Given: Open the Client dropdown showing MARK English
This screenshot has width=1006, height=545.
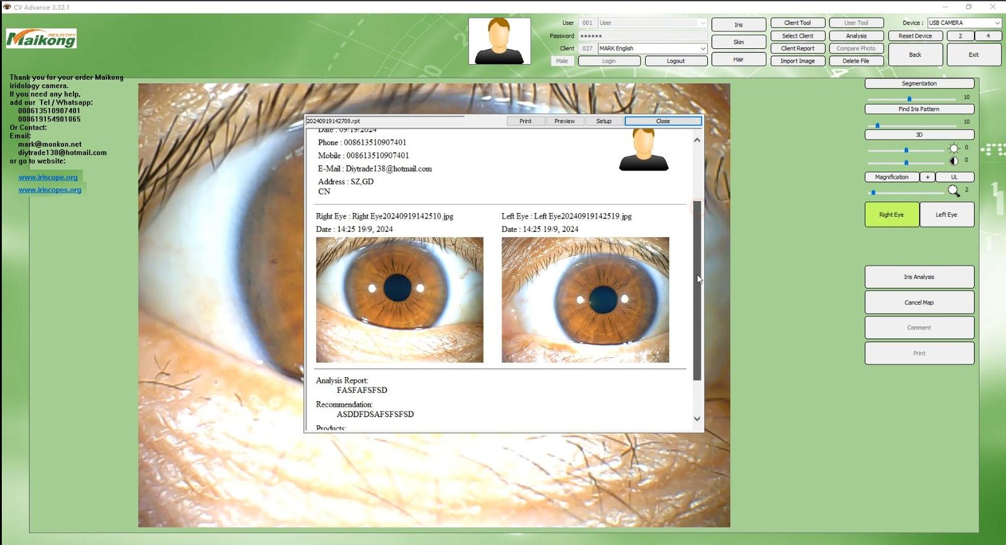Looking at the screenshot, I should click(x=652, y=48).
